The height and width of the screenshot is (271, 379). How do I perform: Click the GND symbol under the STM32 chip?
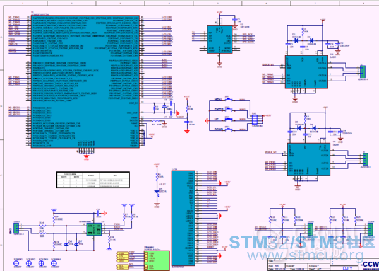(87, 156)
